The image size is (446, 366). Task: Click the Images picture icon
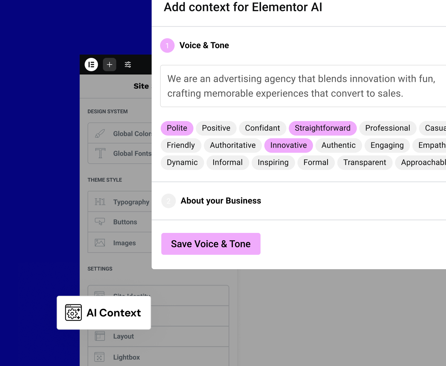pos(100,243)
